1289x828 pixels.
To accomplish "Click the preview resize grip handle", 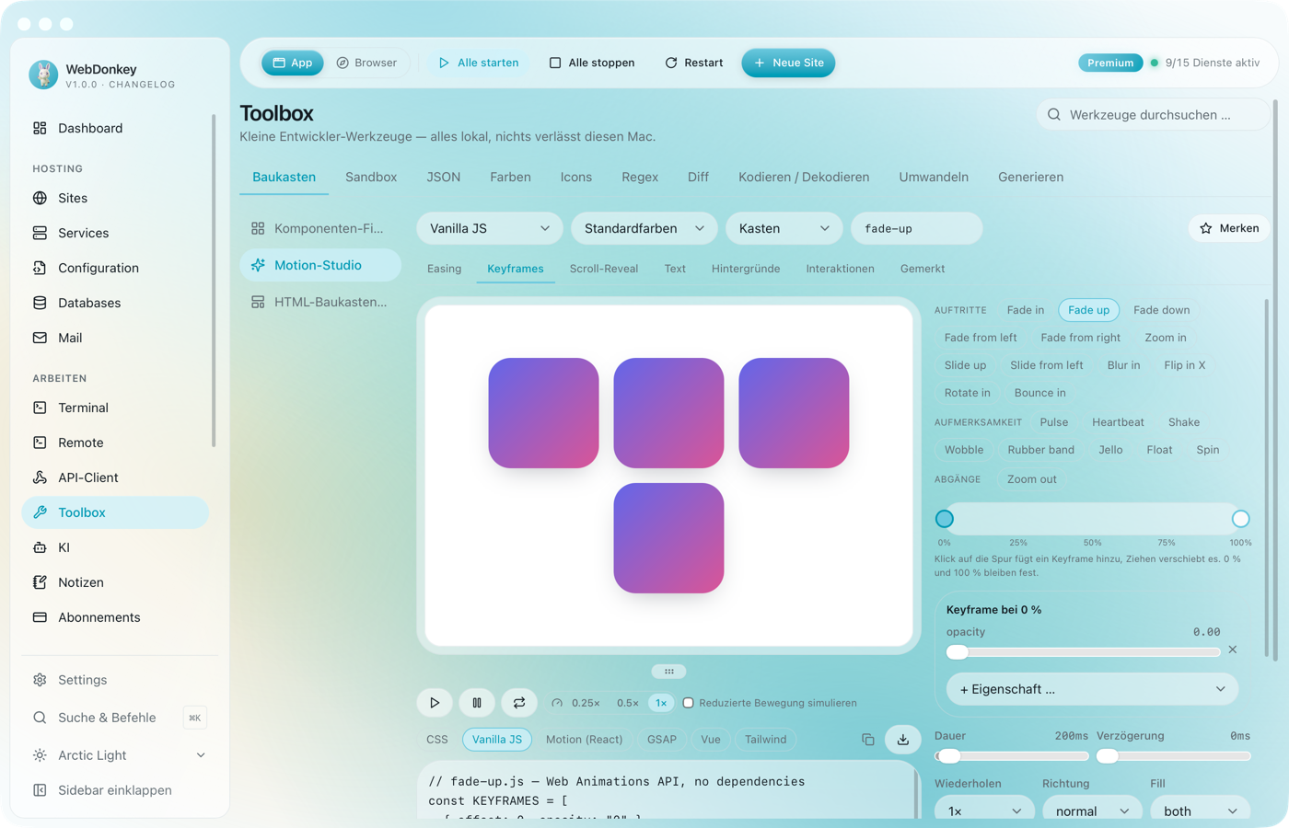I will click(x=669, y=672).
